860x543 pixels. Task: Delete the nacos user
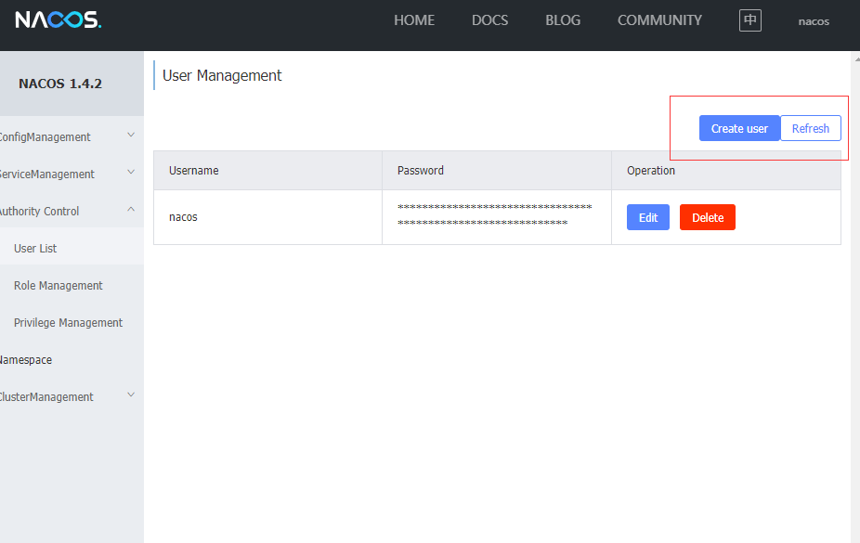708,217
